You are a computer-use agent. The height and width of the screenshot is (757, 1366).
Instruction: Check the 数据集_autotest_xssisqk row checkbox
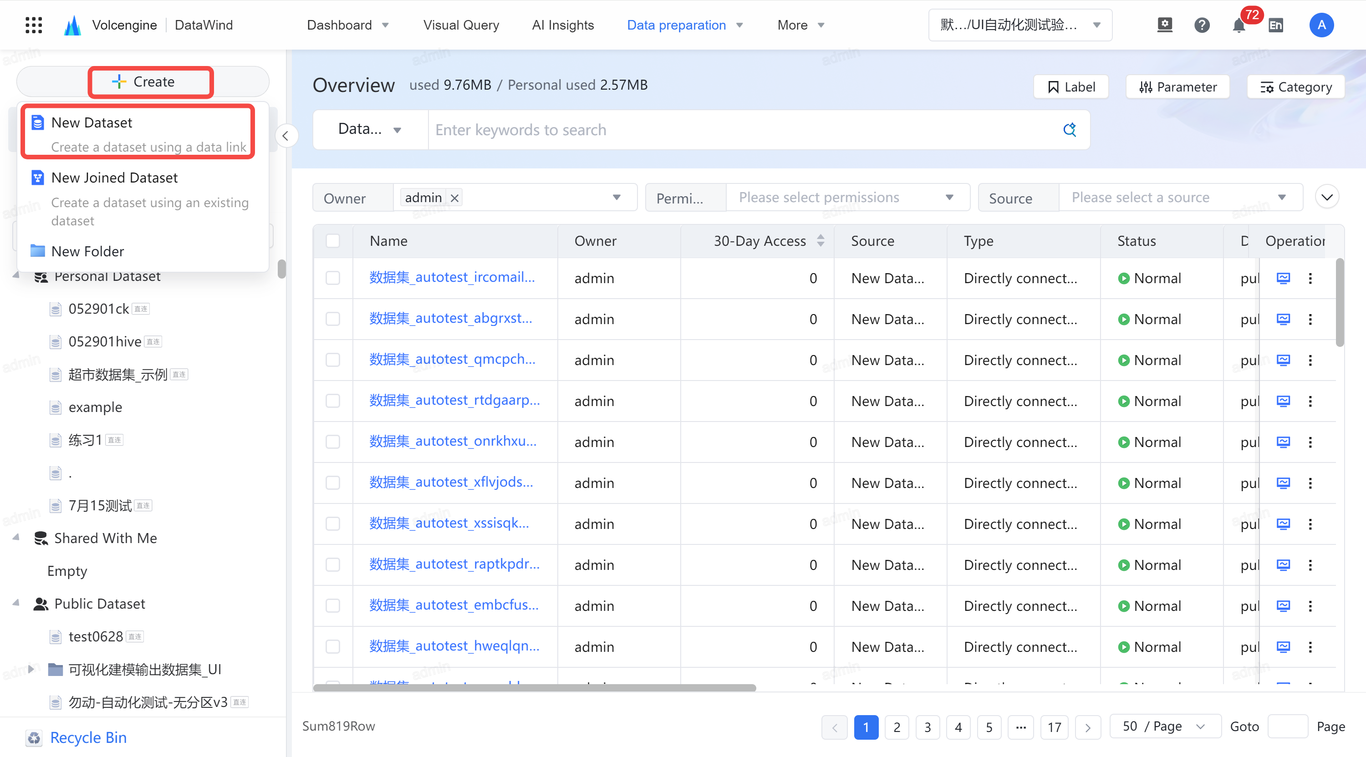332,524
